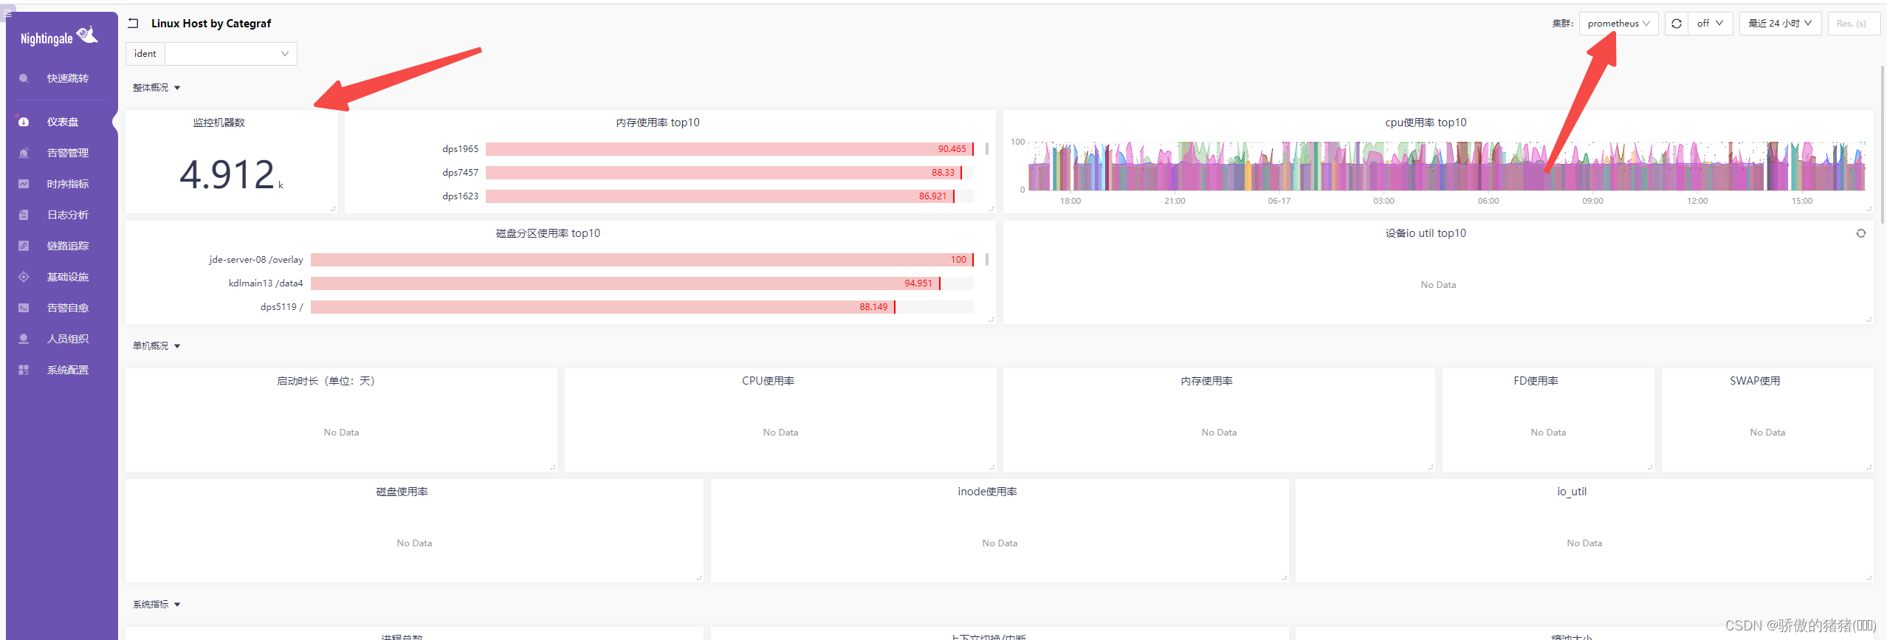The width and height of the screenshot is (1887, 640).
Task: Click the 仪表盘 dashboard icon
Action: (x=24, y=122)
